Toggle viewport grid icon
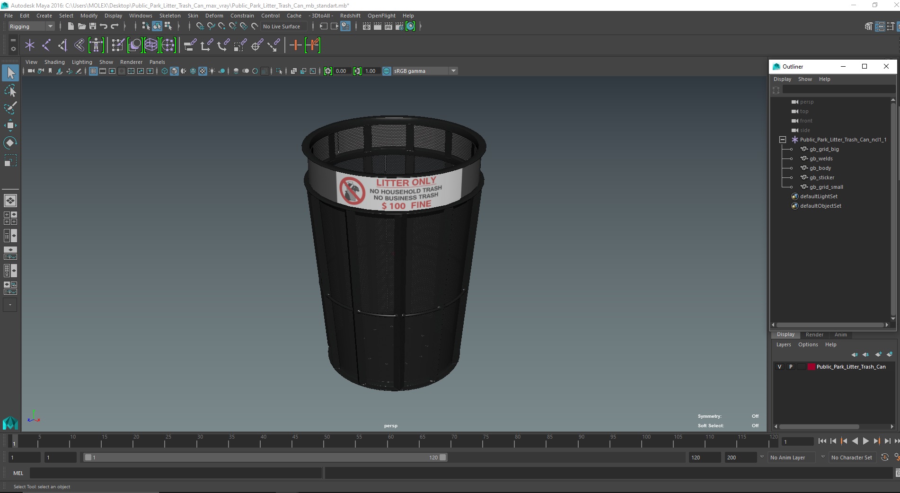The height and width of the screenshot is (493, 900). pos(93,71)
